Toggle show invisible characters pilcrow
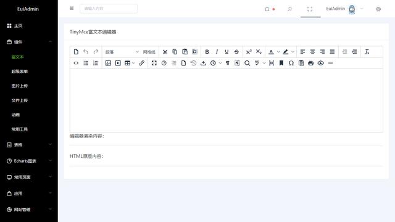The image size is (395, 222). coord(228,63)
